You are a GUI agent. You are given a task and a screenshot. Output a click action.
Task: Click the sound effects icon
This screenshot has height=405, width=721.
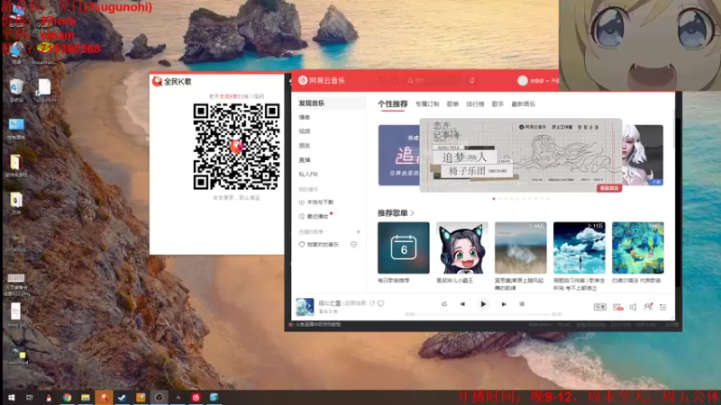[x=617, y=307]
